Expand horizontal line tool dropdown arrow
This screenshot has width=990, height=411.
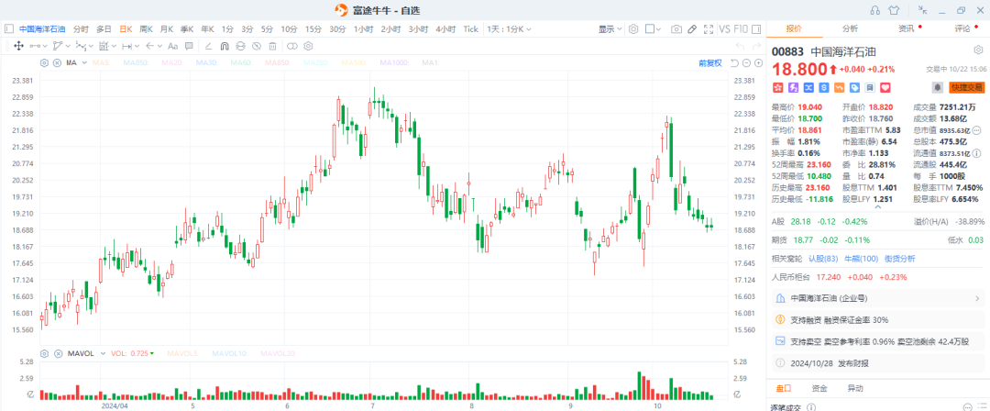click(x=45, y=46)
